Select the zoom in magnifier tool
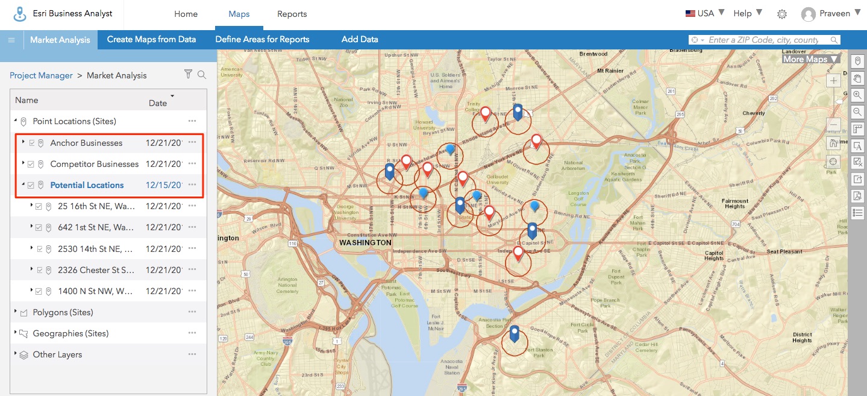 click(857, 95)
